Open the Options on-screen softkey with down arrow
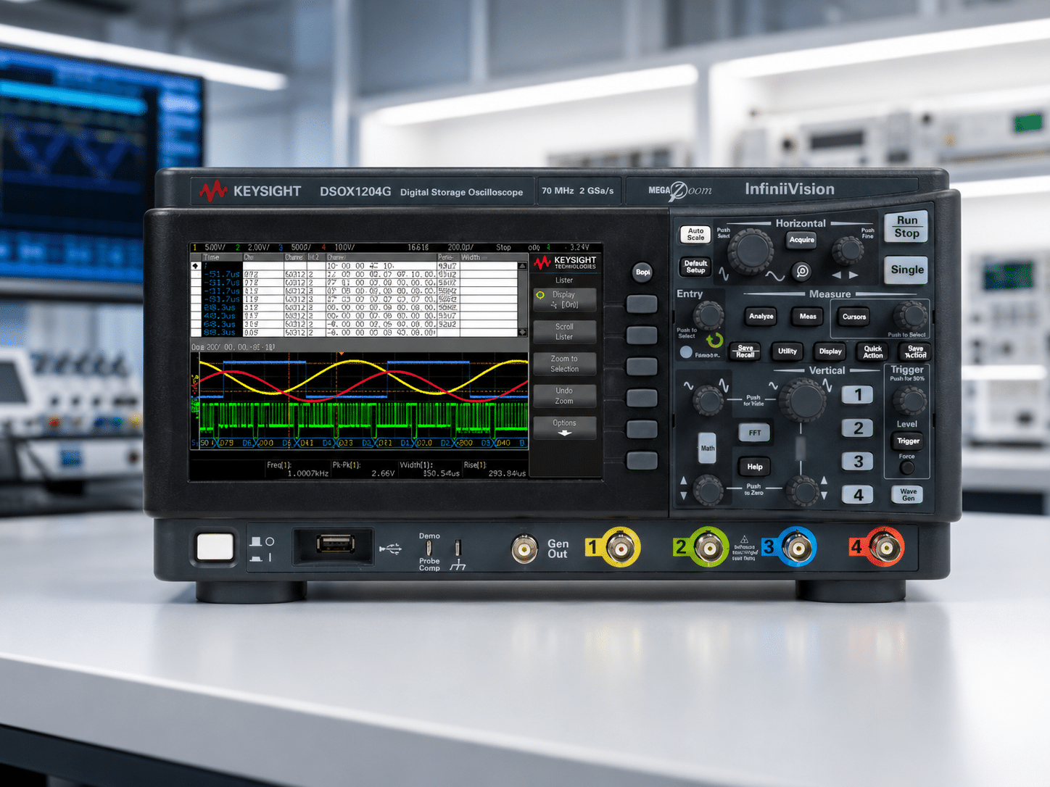Viewport: 1050px width, 787px height. pos(564,428)
